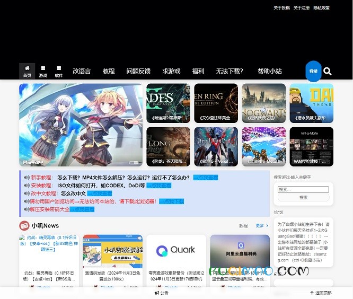This screenshot has width=353, height=299.
Task: Open the 关于投稿 link
Action: (x=281, y=8)
